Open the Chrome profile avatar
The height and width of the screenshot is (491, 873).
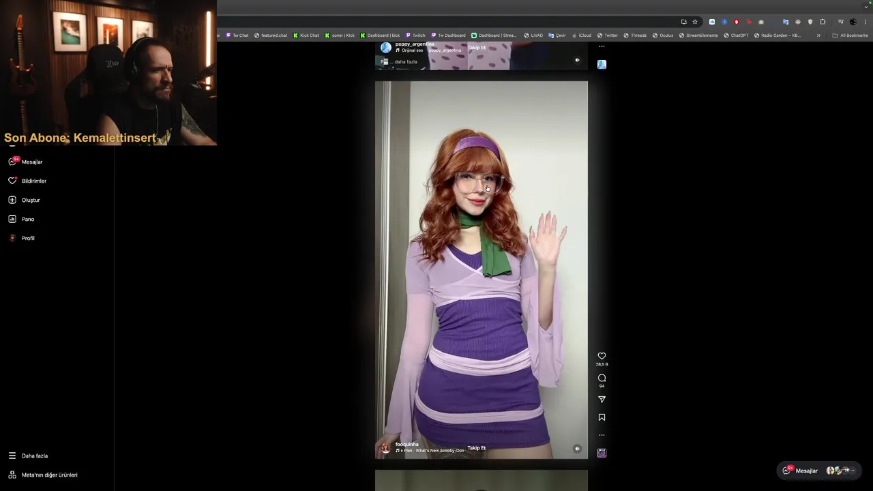coord(853,22)
